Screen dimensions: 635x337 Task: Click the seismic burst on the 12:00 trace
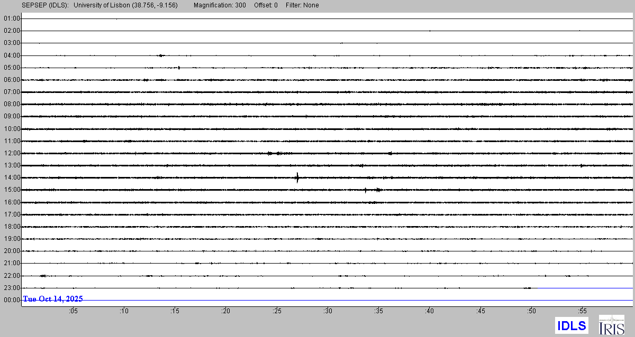(x=275, y=153)
